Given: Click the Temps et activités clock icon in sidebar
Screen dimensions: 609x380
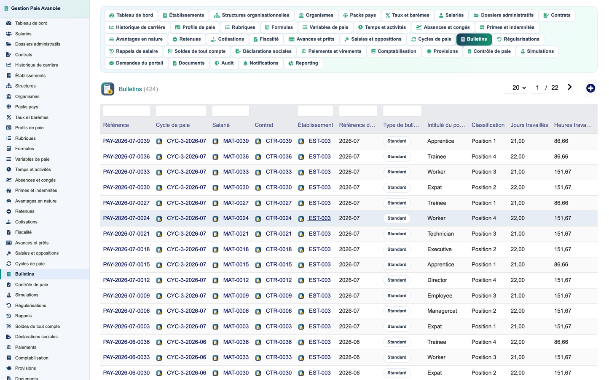Looking at the screenshot, I should (x=9, y=170).
